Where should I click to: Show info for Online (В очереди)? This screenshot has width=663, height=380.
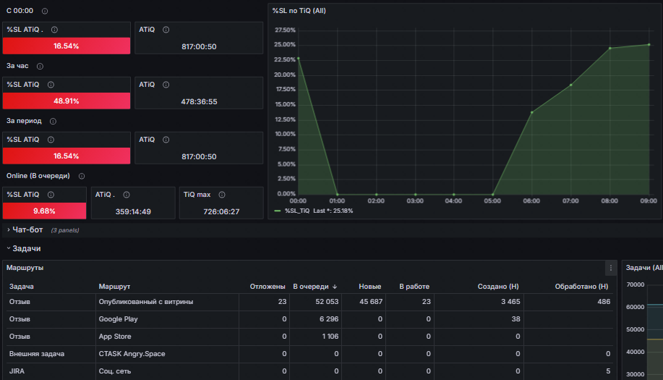point(82,176)
